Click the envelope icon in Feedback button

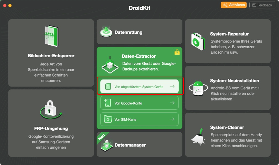click(254, 5)
